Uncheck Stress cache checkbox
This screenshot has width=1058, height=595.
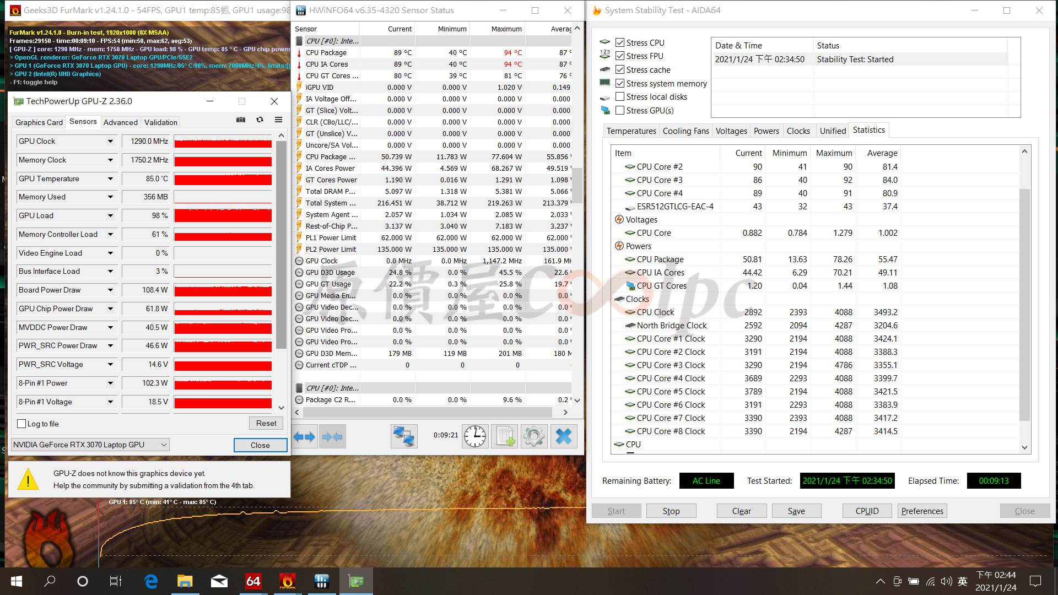click(620, 69)
